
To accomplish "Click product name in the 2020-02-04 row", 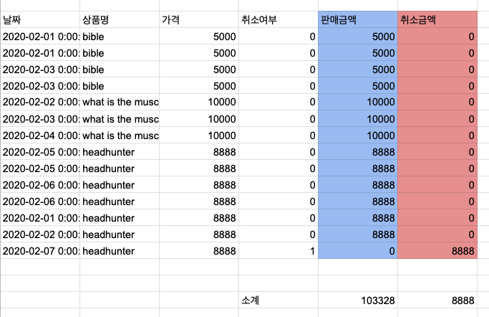I will [120, 136].
